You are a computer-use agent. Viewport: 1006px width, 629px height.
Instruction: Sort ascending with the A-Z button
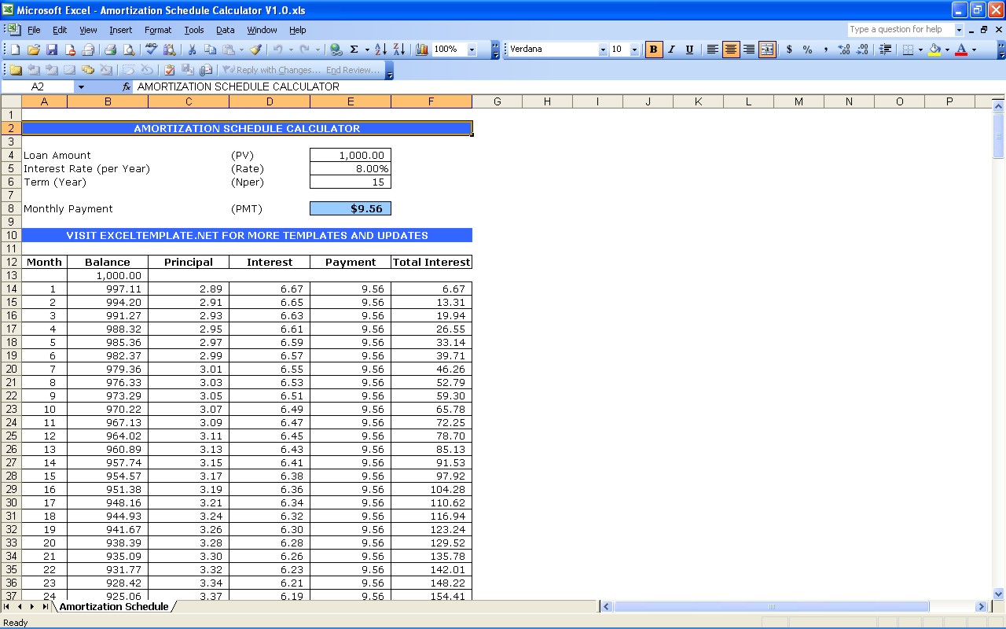coord(380,50)
